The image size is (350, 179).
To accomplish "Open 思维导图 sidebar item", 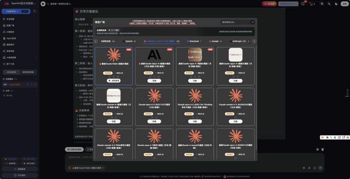I will click(19, 51).
